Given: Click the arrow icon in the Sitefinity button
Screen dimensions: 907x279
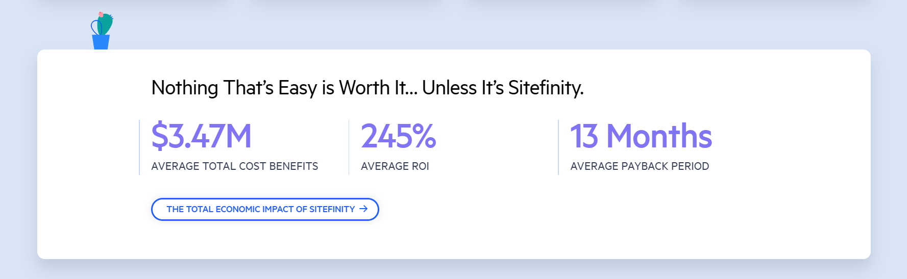Looking at the screenshot, I should 363,209.
